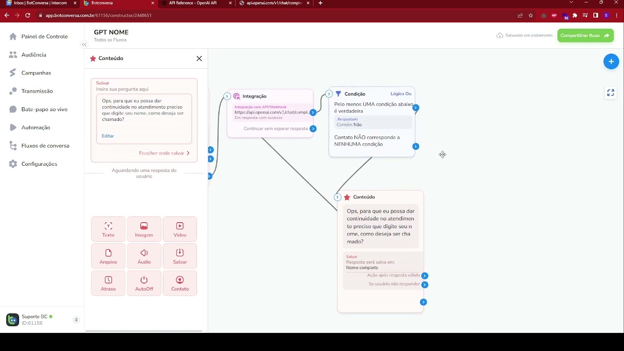Screen dimensions: 624x351
Task: Collapse the sidebar with double-chevron icon
Action: tap(84, 44)
